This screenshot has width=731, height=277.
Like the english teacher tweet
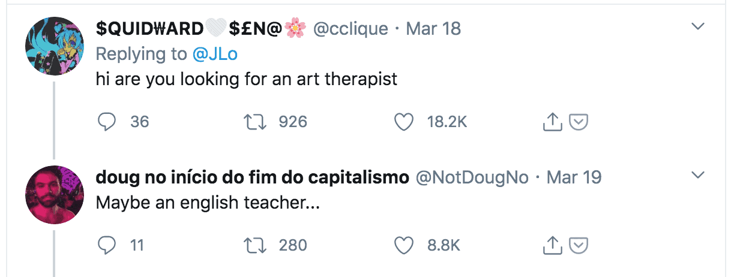403,245
